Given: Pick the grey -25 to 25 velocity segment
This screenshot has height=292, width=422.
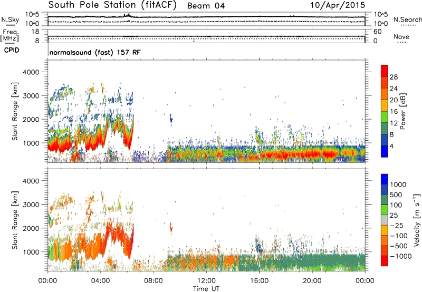Looking at the screenshot, I should tap(385, 220).
